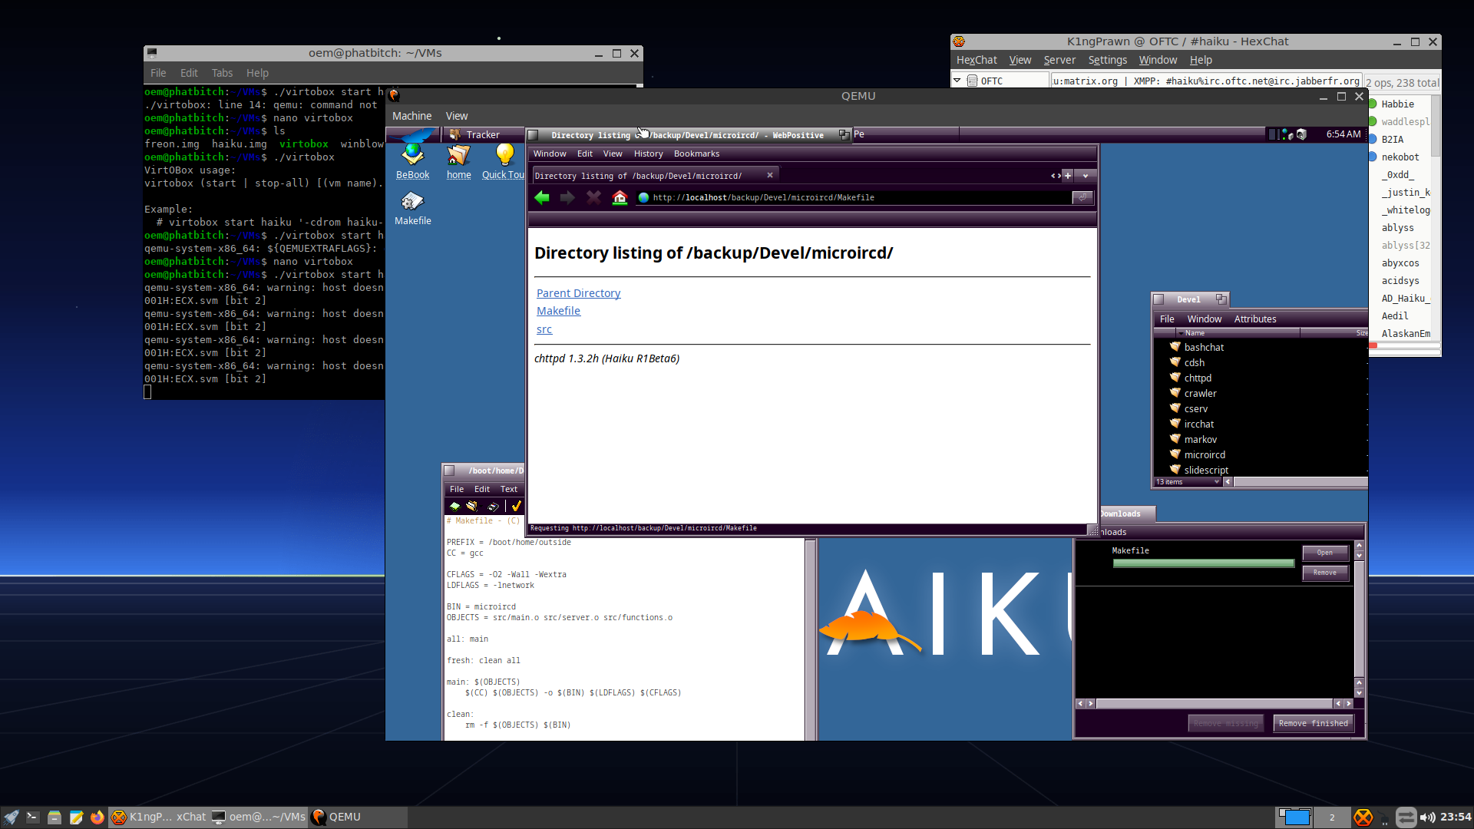Viewport: 1474px width, 829px height.
Task: Open the History menu in WebPositive
Action: [648, 154]
